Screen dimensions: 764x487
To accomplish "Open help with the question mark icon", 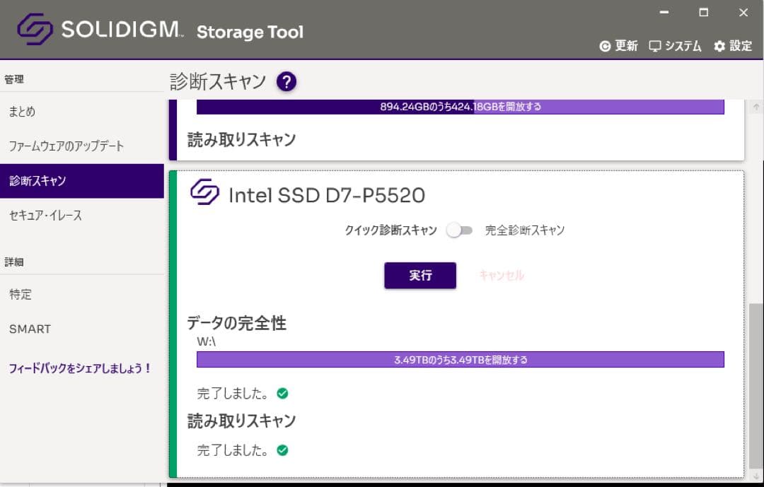I will coord(286,81).
